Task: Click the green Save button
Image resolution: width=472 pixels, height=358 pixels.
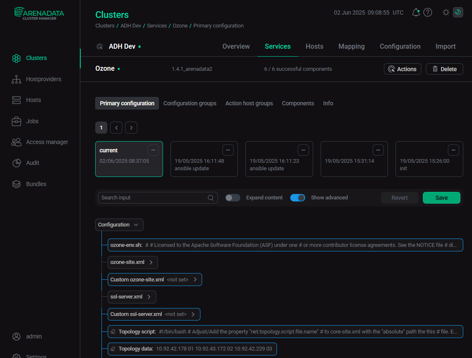Action: click(441, 198)
